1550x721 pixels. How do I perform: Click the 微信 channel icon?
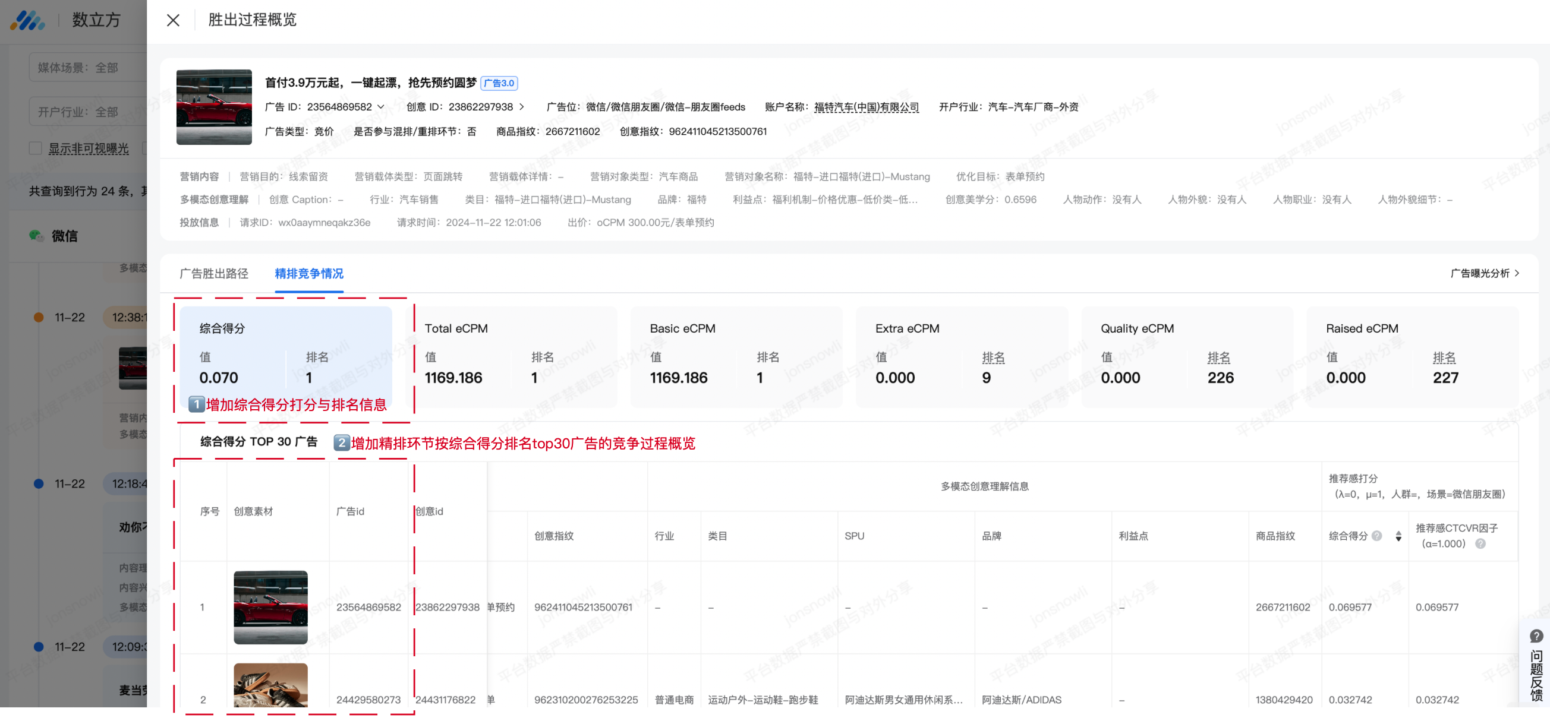click(36, 236)
